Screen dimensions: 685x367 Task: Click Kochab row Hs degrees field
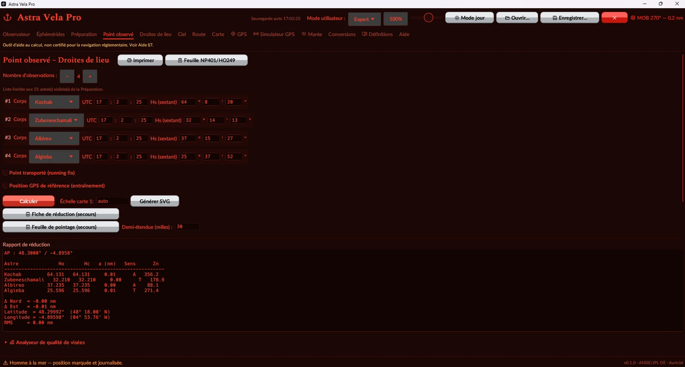pos(188,102)
